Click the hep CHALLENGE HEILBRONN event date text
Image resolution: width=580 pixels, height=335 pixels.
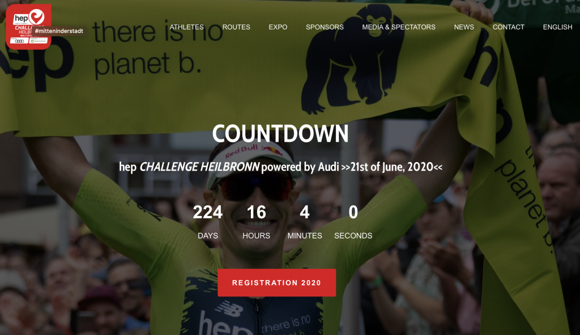click(280, 167)
